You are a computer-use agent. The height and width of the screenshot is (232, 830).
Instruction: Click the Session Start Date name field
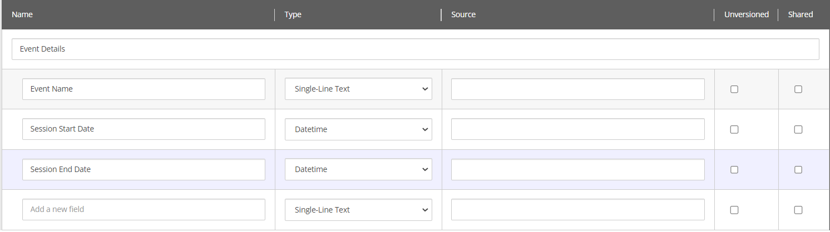144,129
